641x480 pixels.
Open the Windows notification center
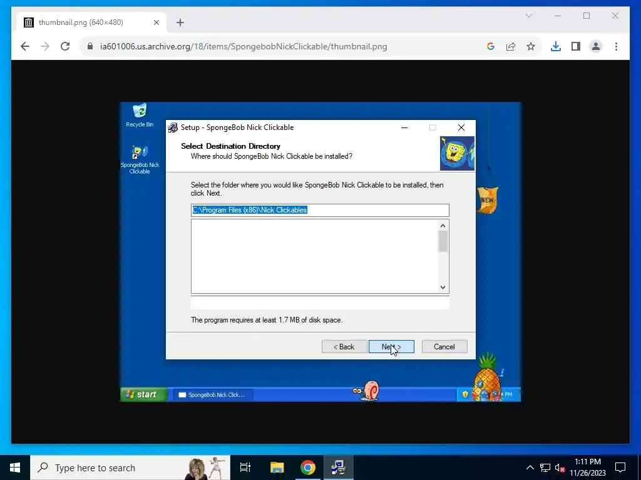coord(620,467)
